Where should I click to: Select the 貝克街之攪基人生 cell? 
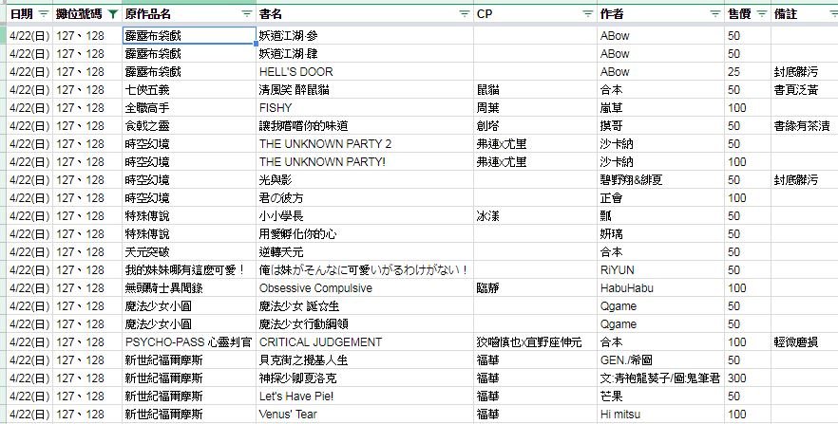coord(365,360)
